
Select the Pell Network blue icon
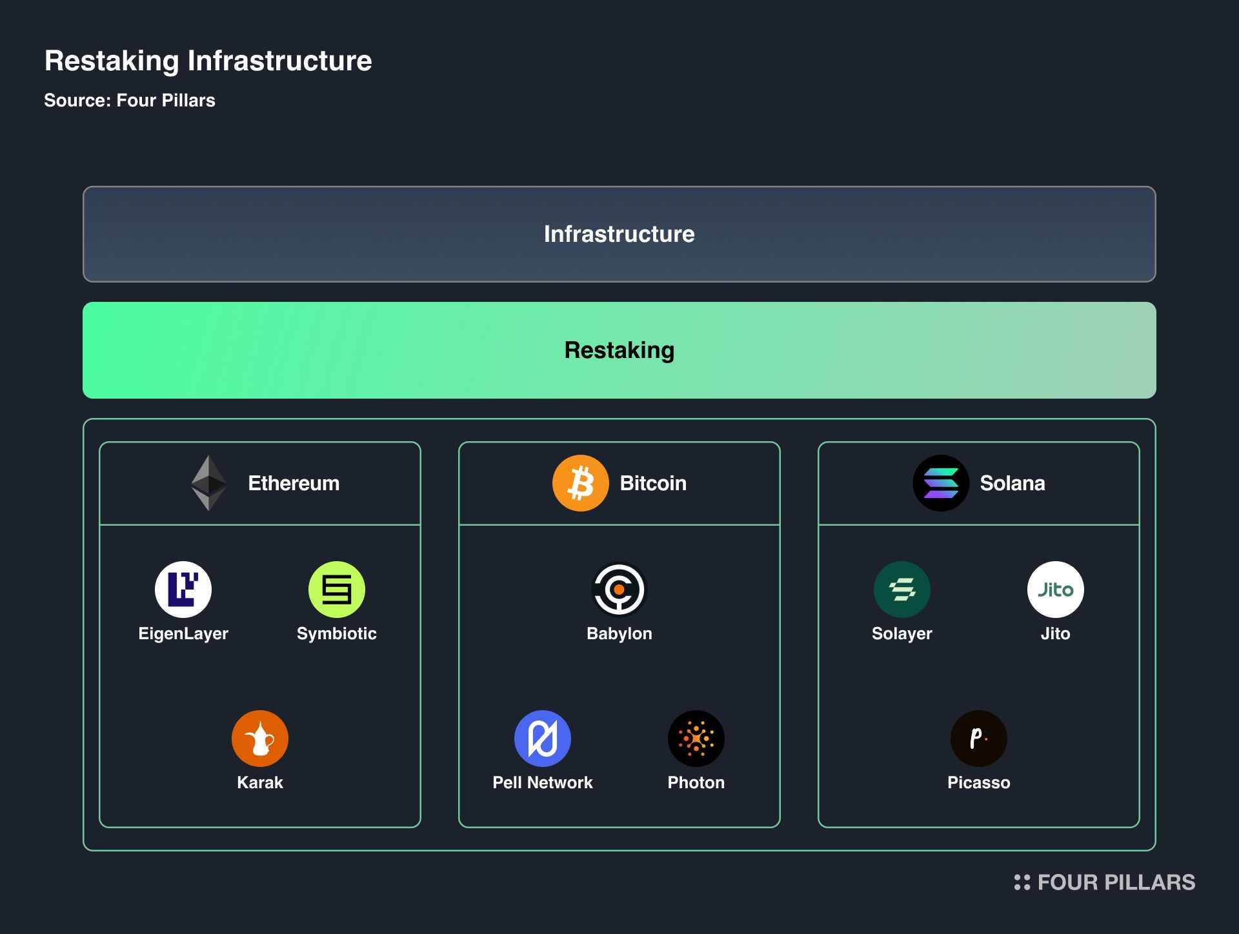(x=542, y=738)
